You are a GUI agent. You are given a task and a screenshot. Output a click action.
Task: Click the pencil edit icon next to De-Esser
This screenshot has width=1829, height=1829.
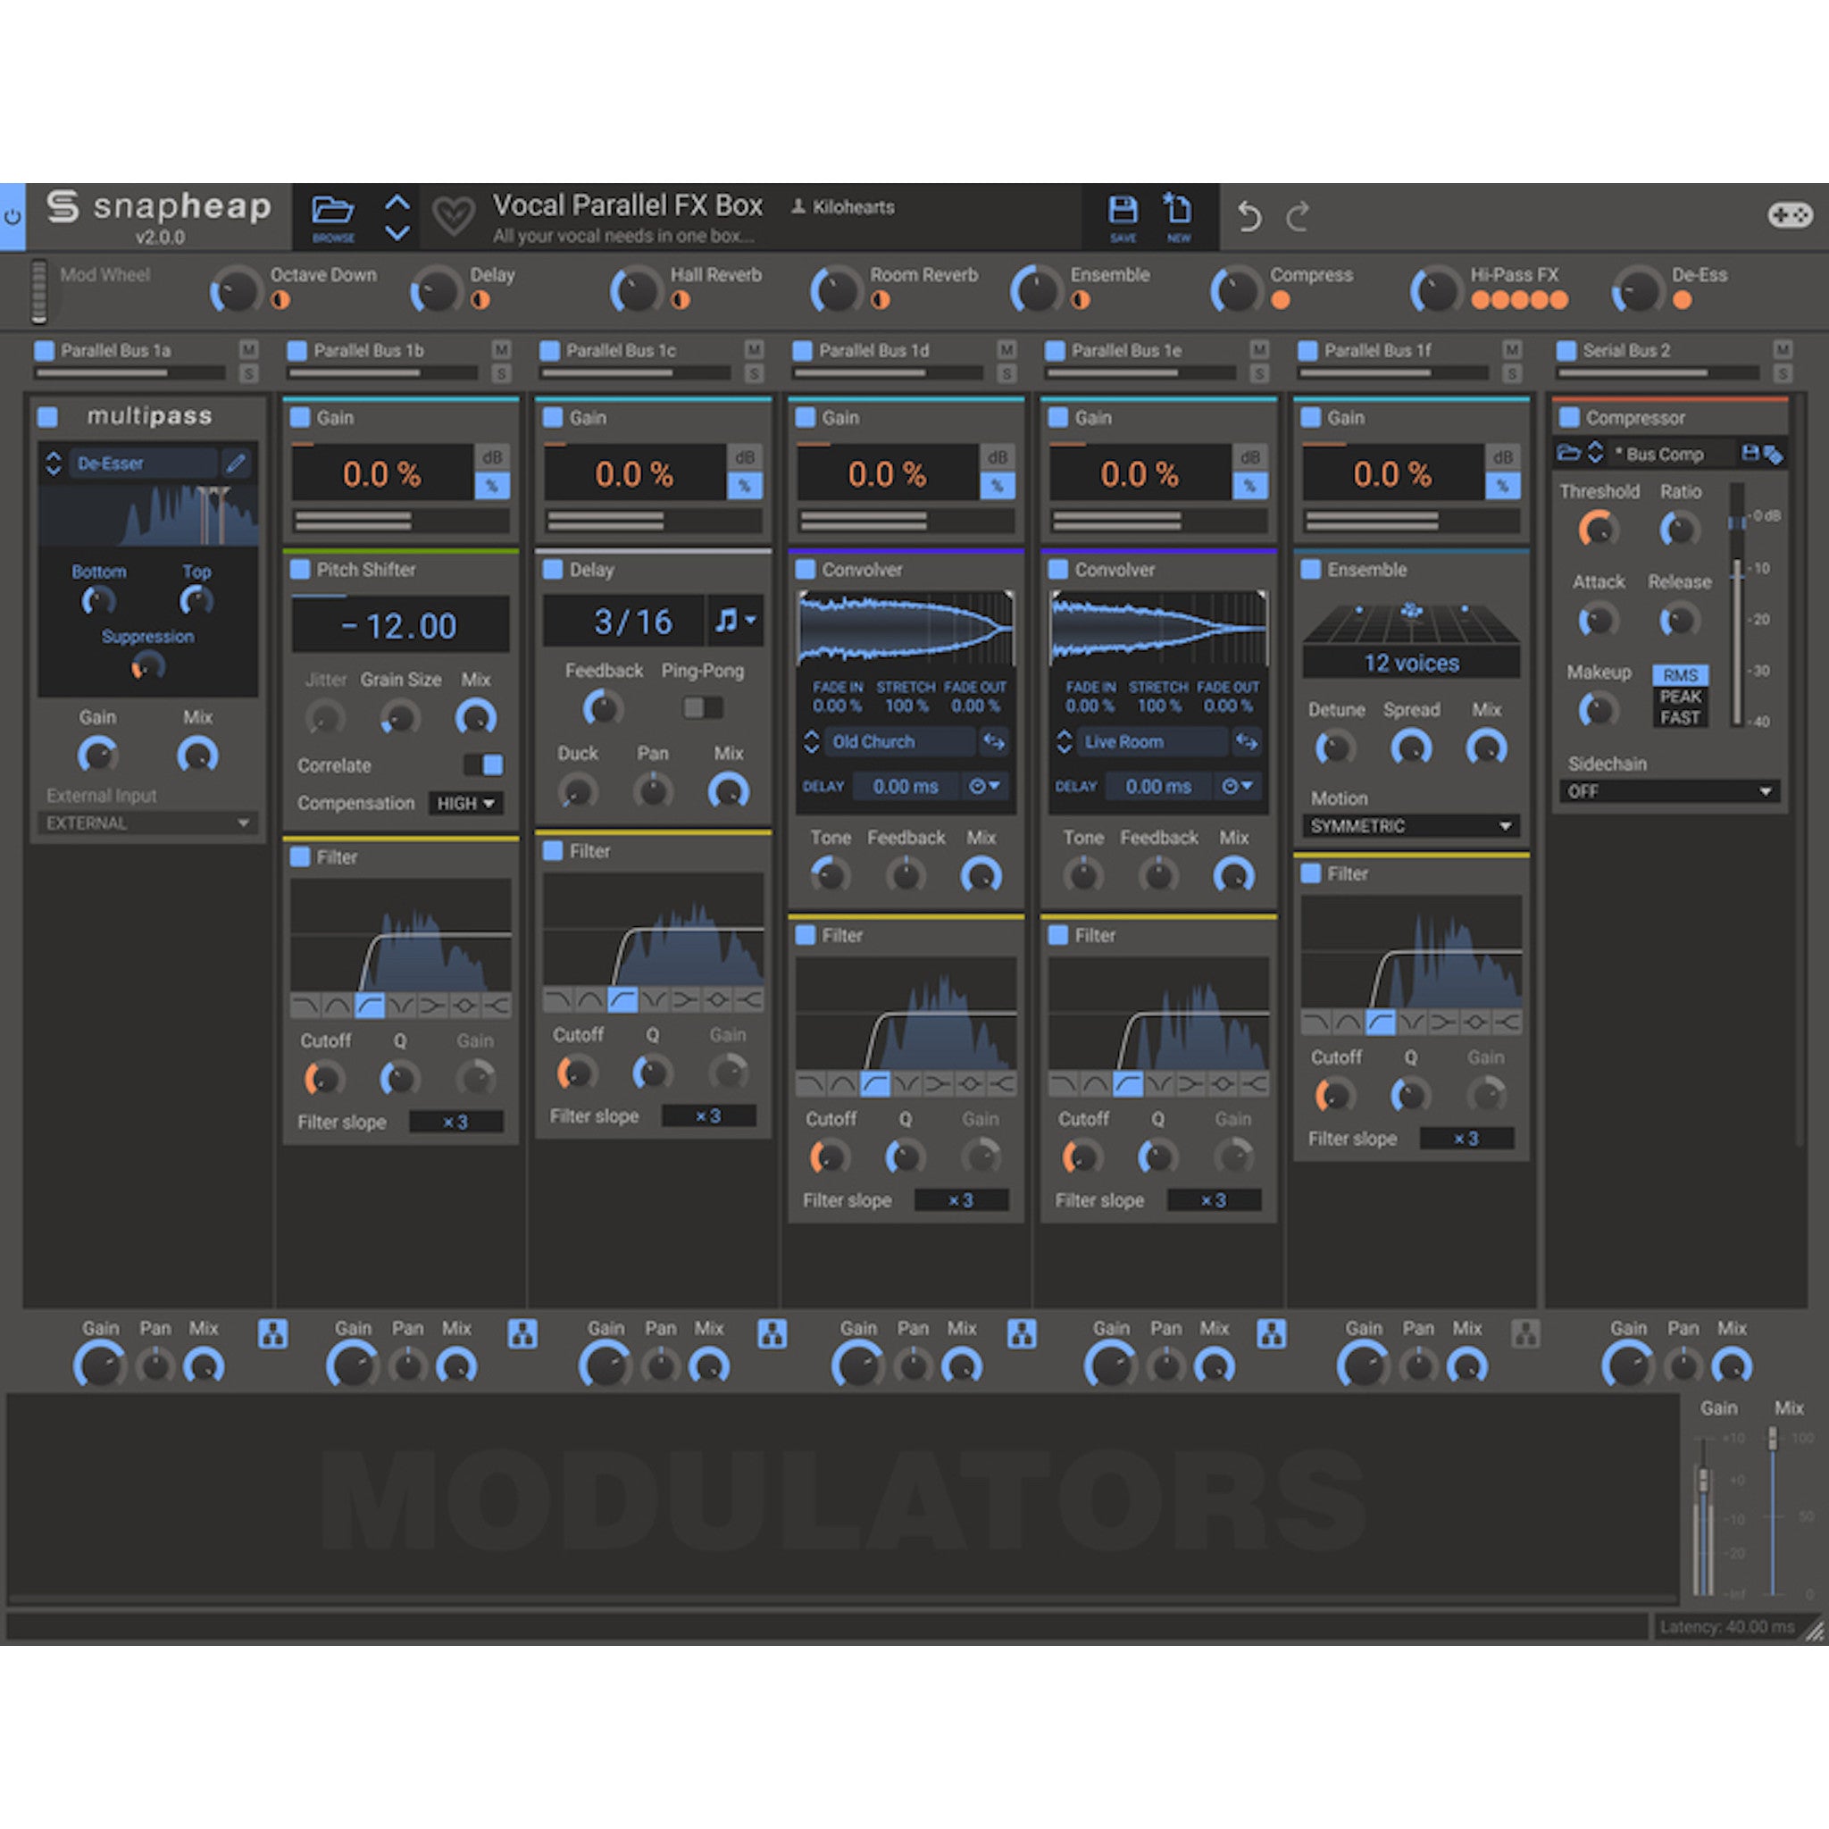point(237,463)
